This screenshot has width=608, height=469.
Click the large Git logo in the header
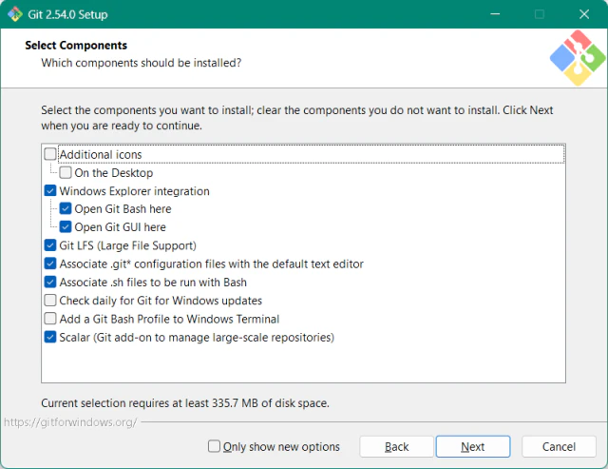tap(578, 58)
